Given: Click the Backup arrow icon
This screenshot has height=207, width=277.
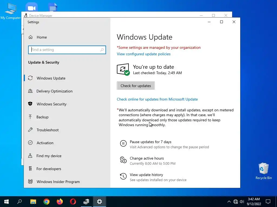Looking at the screenshot, I should (x=30, y=117).
